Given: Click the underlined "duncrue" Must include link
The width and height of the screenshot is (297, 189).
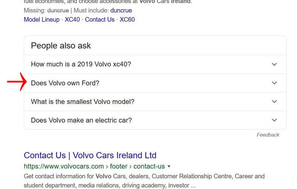Looking at the screenshot, I should pyautogui.click(x=121, y=11).
